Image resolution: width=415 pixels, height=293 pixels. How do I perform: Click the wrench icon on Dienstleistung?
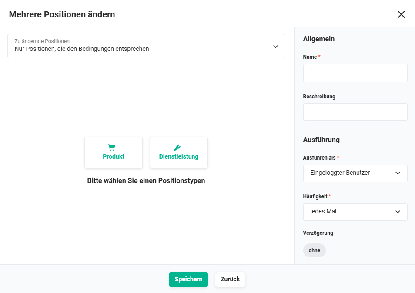[177, 147]
